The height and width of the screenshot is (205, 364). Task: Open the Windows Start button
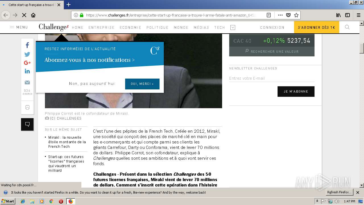tap(8, 201)
